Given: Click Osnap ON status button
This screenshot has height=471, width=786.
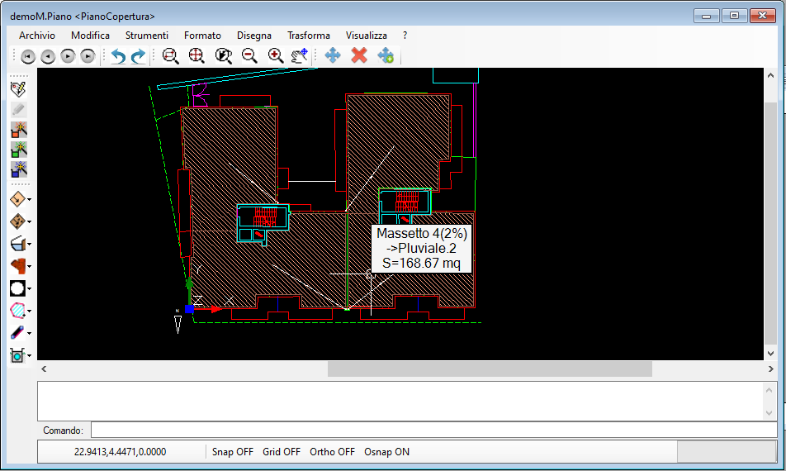Looking at the screenshot, I should (x=386, y=452).
